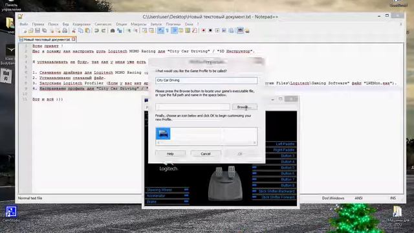Click the Cut (scissors) toolbar icon
Screen dimensions: 414x233
pos(74,31)
